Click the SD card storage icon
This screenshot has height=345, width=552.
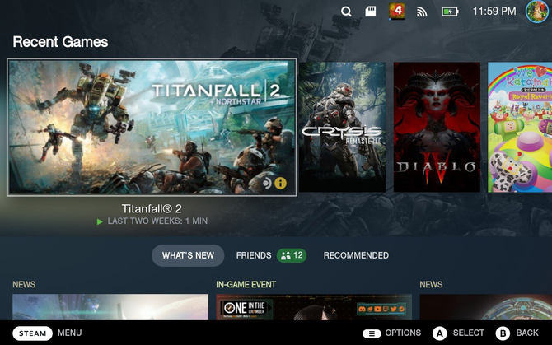click(371, 12)
